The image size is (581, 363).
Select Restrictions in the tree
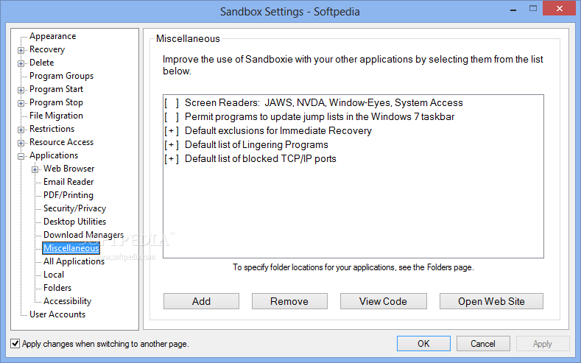coord(52,129)
